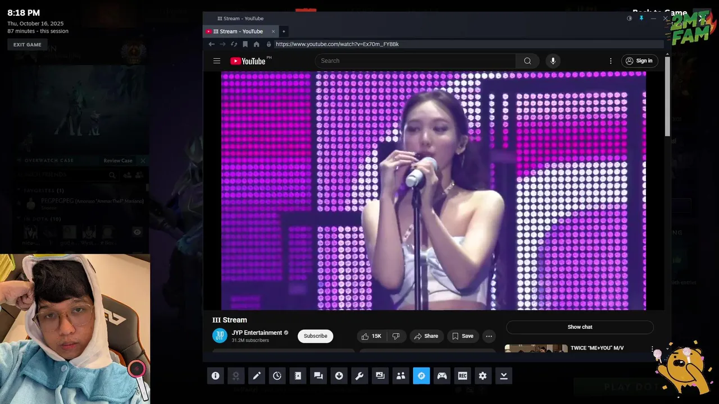Open the playtime clock icon
Image resolution: width=719 pixels, height=404 pixels.
click(x=277, y=376)
